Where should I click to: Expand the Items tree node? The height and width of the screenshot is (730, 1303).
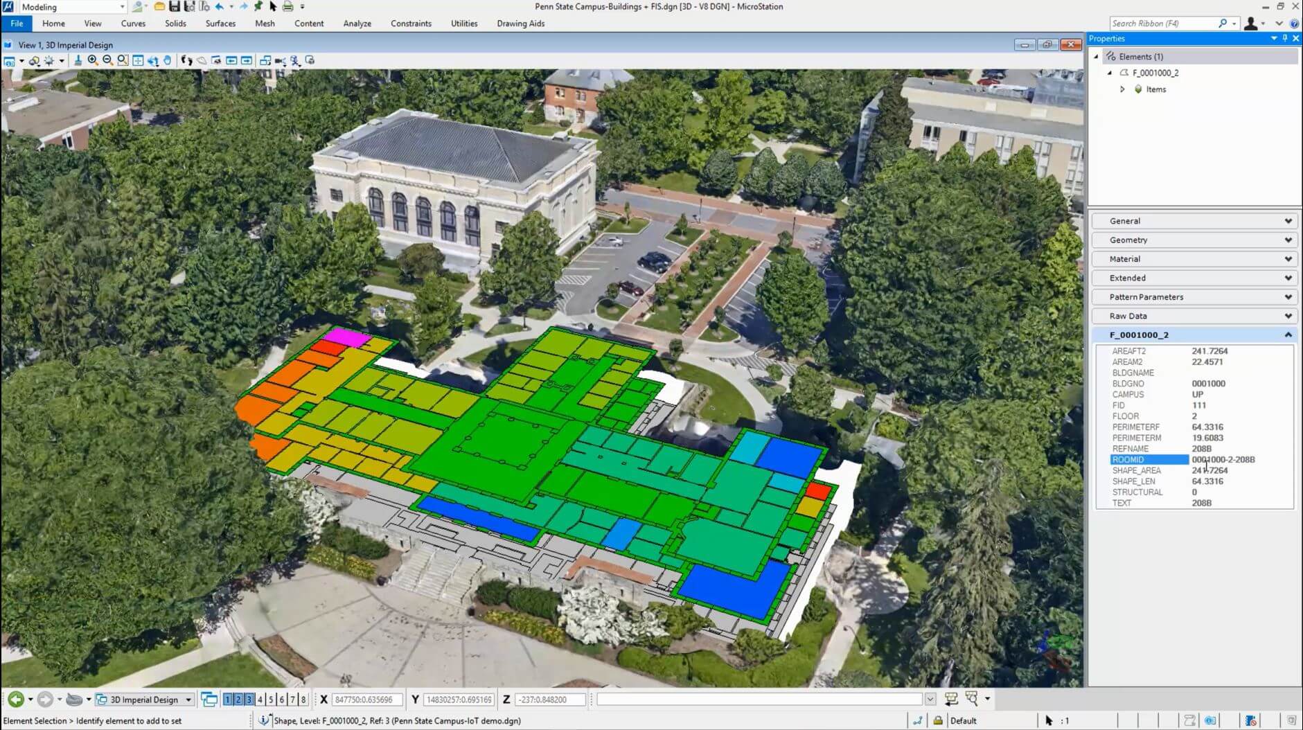[x=1122, y=89]
